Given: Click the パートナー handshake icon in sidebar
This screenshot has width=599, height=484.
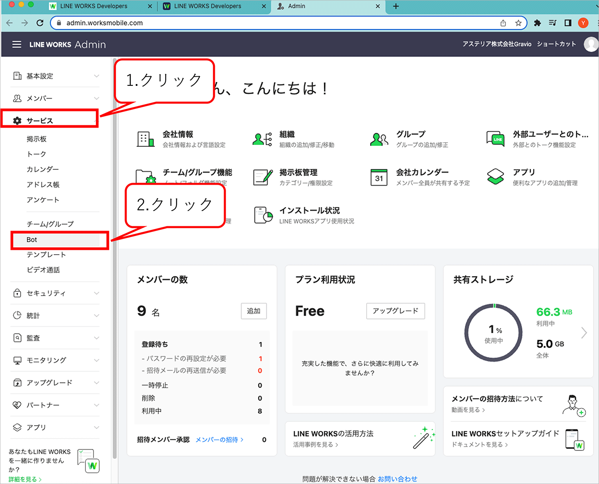Looking at the screenshot, I should click(x=17, y=405).
